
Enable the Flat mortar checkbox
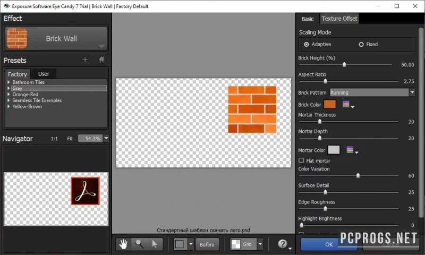[301, 160]
